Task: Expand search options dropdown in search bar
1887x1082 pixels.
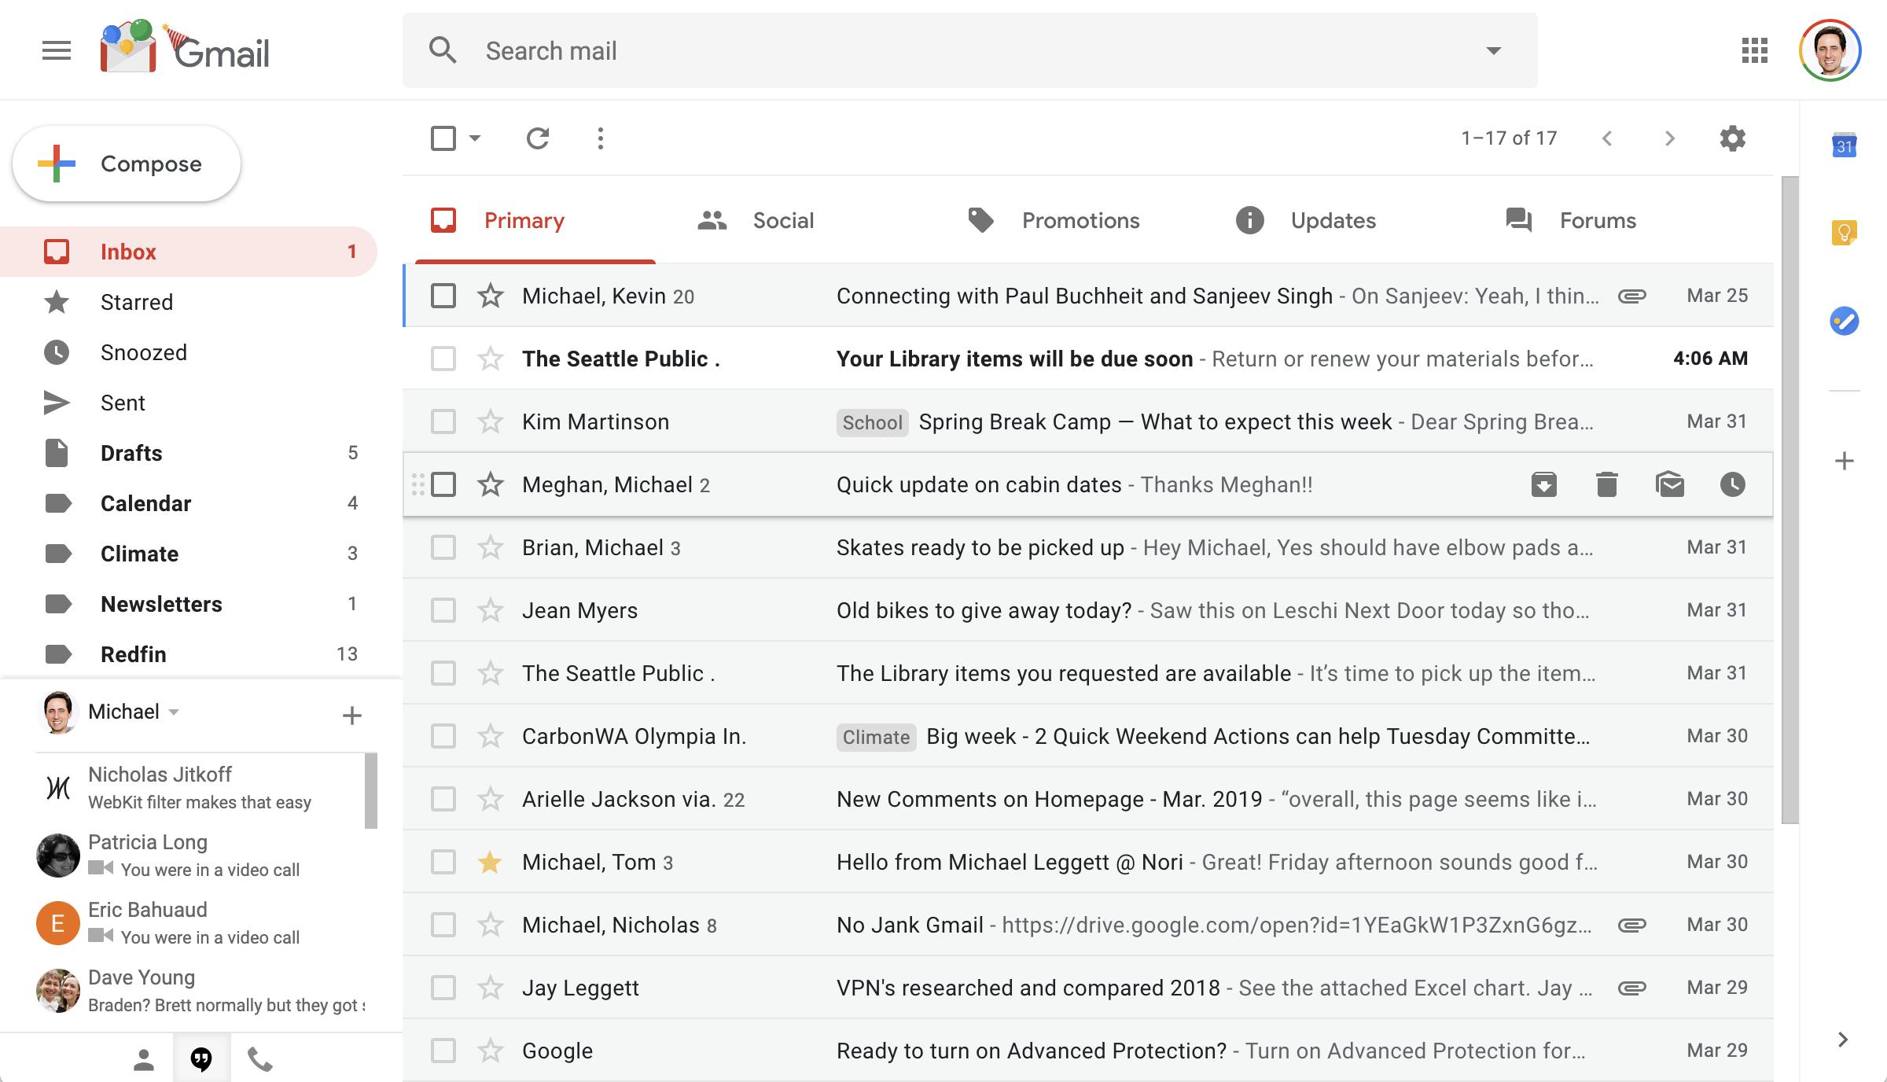Action: [1493, 50]
